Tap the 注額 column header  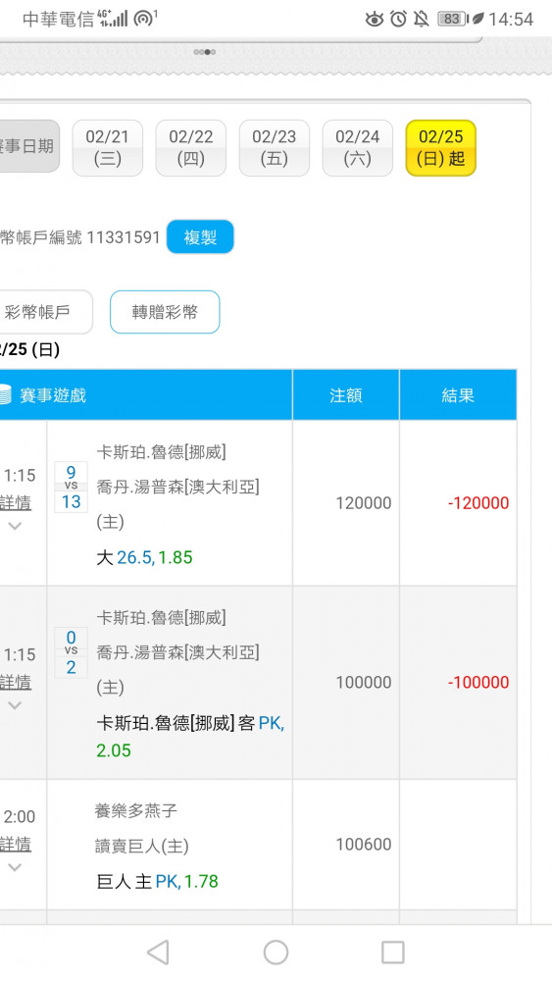(346, 394)
